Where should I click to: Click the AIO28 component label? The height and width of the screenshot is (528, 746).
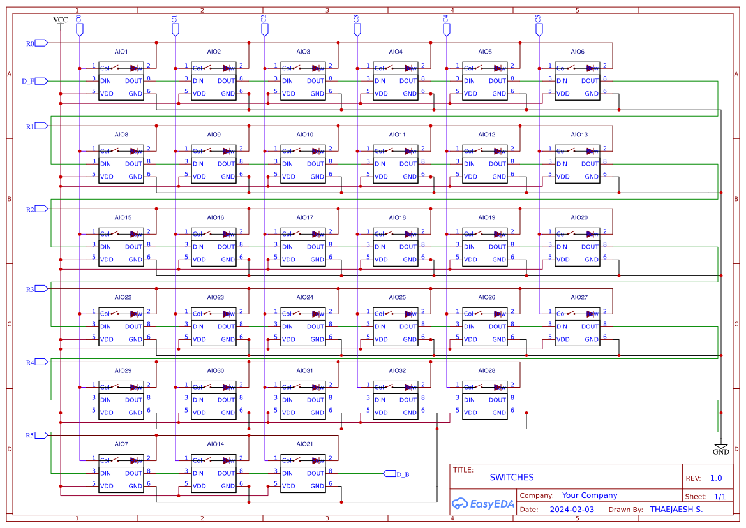pos(486,370)
